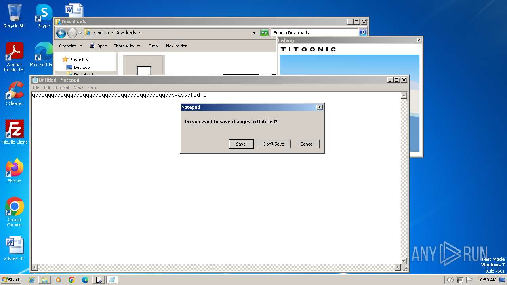The width and height of the screenshot is (507, 285).
Task: Click the TITOONIC logo in Fishing window
Action: click(x=308, y=49)
